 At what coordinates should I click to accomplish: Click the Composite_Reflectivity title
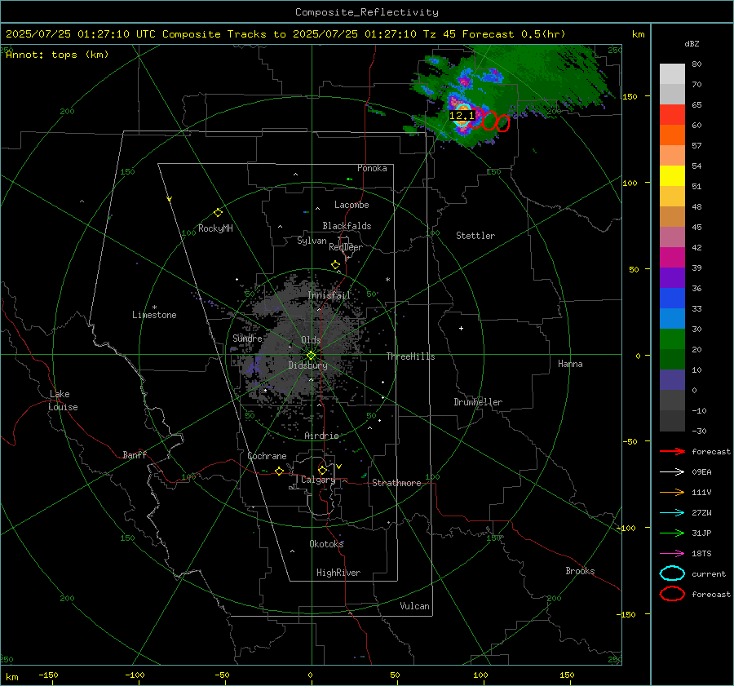(367, 12)
